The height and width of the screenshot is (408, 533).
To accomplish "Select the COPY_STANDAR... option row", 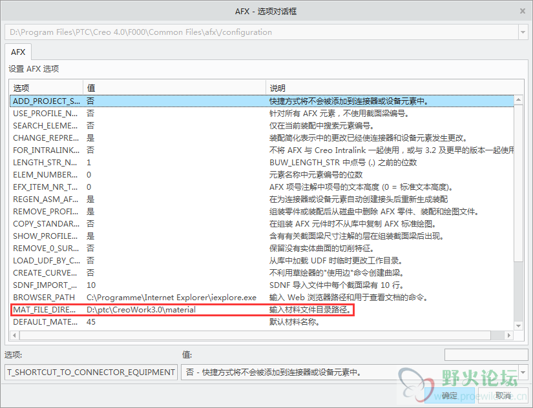I will point(262,223).
